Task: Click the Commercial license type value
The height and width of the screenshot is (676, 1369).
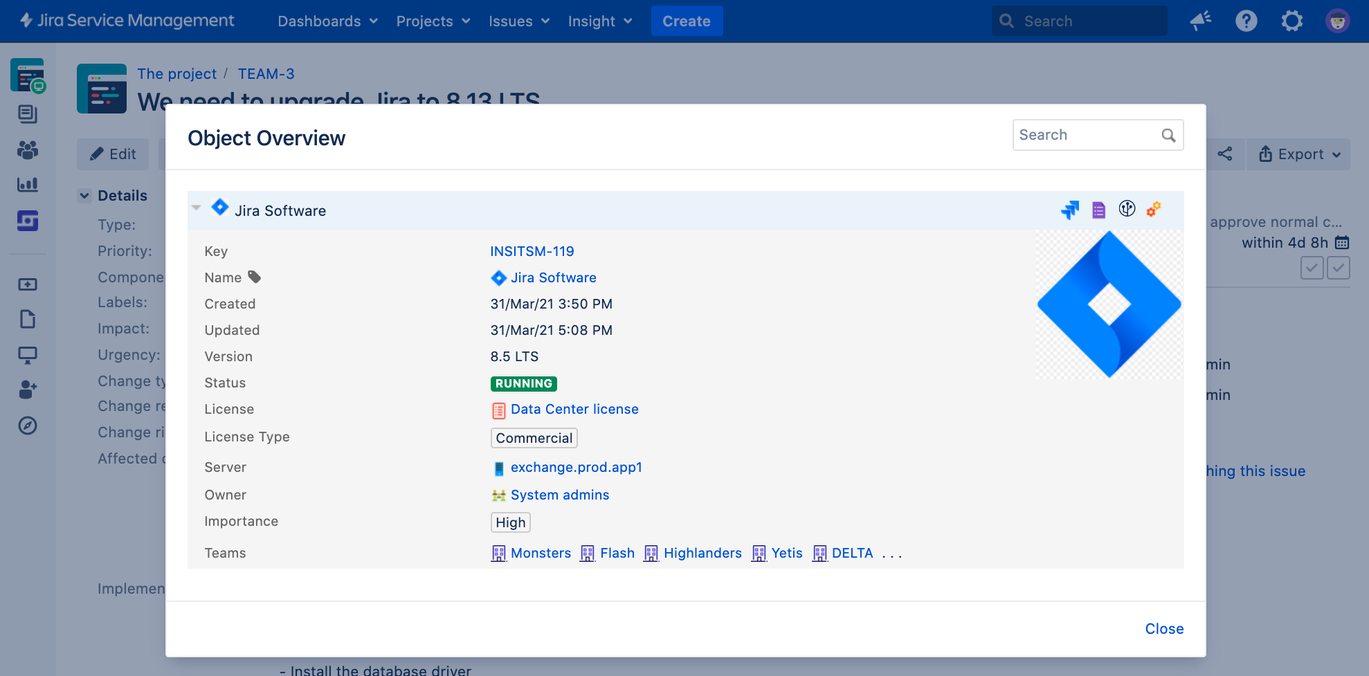Action: tap(534, 438)
